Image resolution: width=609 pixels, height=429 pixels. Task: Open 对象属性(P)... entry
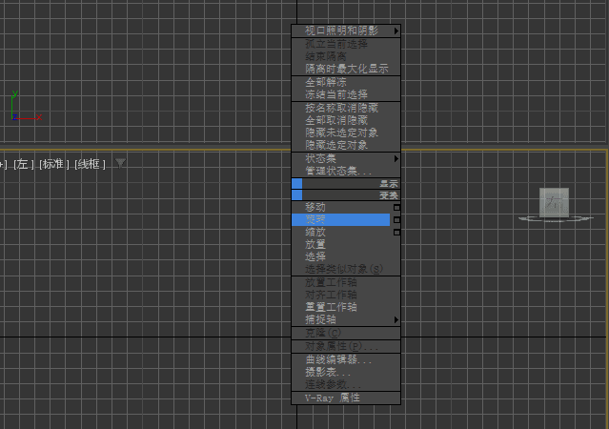pos(346,346)
